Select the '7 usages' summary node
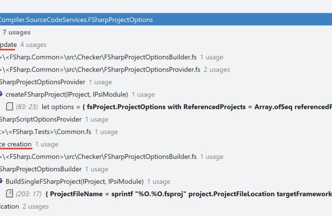 16,32
